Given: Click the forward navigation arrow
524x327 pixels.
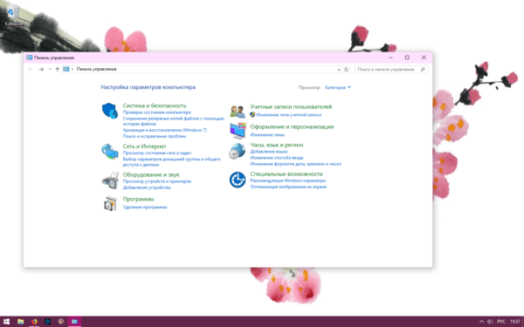Looking at the screenshot, I should point(41,70).
